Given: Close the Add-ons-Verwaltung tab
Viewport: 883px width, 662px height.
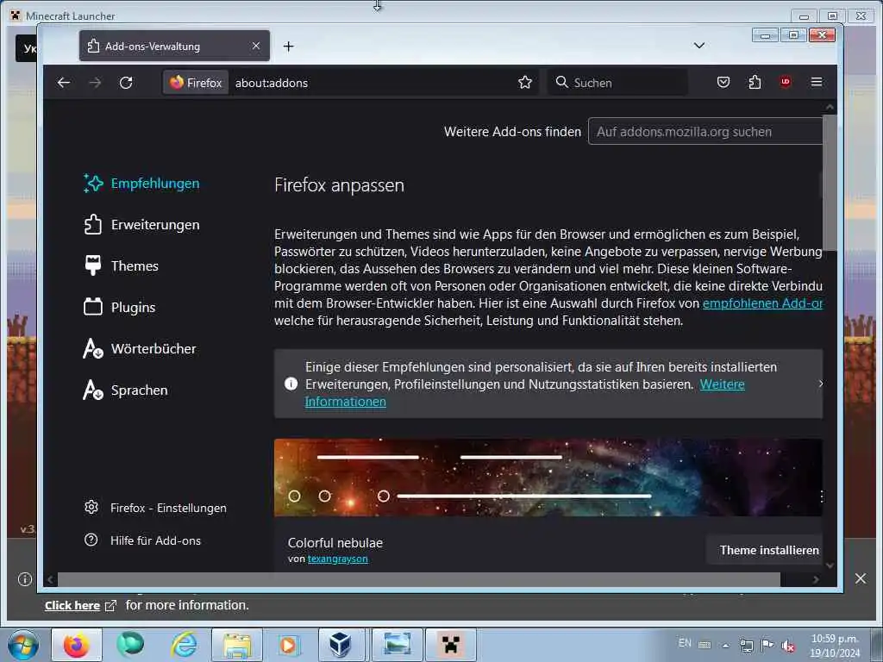Looking at the screenshot, I should tap(256, 46).
